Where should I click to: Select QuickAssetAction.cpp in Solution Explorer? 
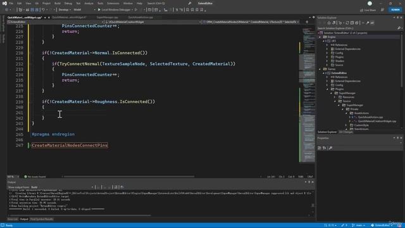coord(370,117)
